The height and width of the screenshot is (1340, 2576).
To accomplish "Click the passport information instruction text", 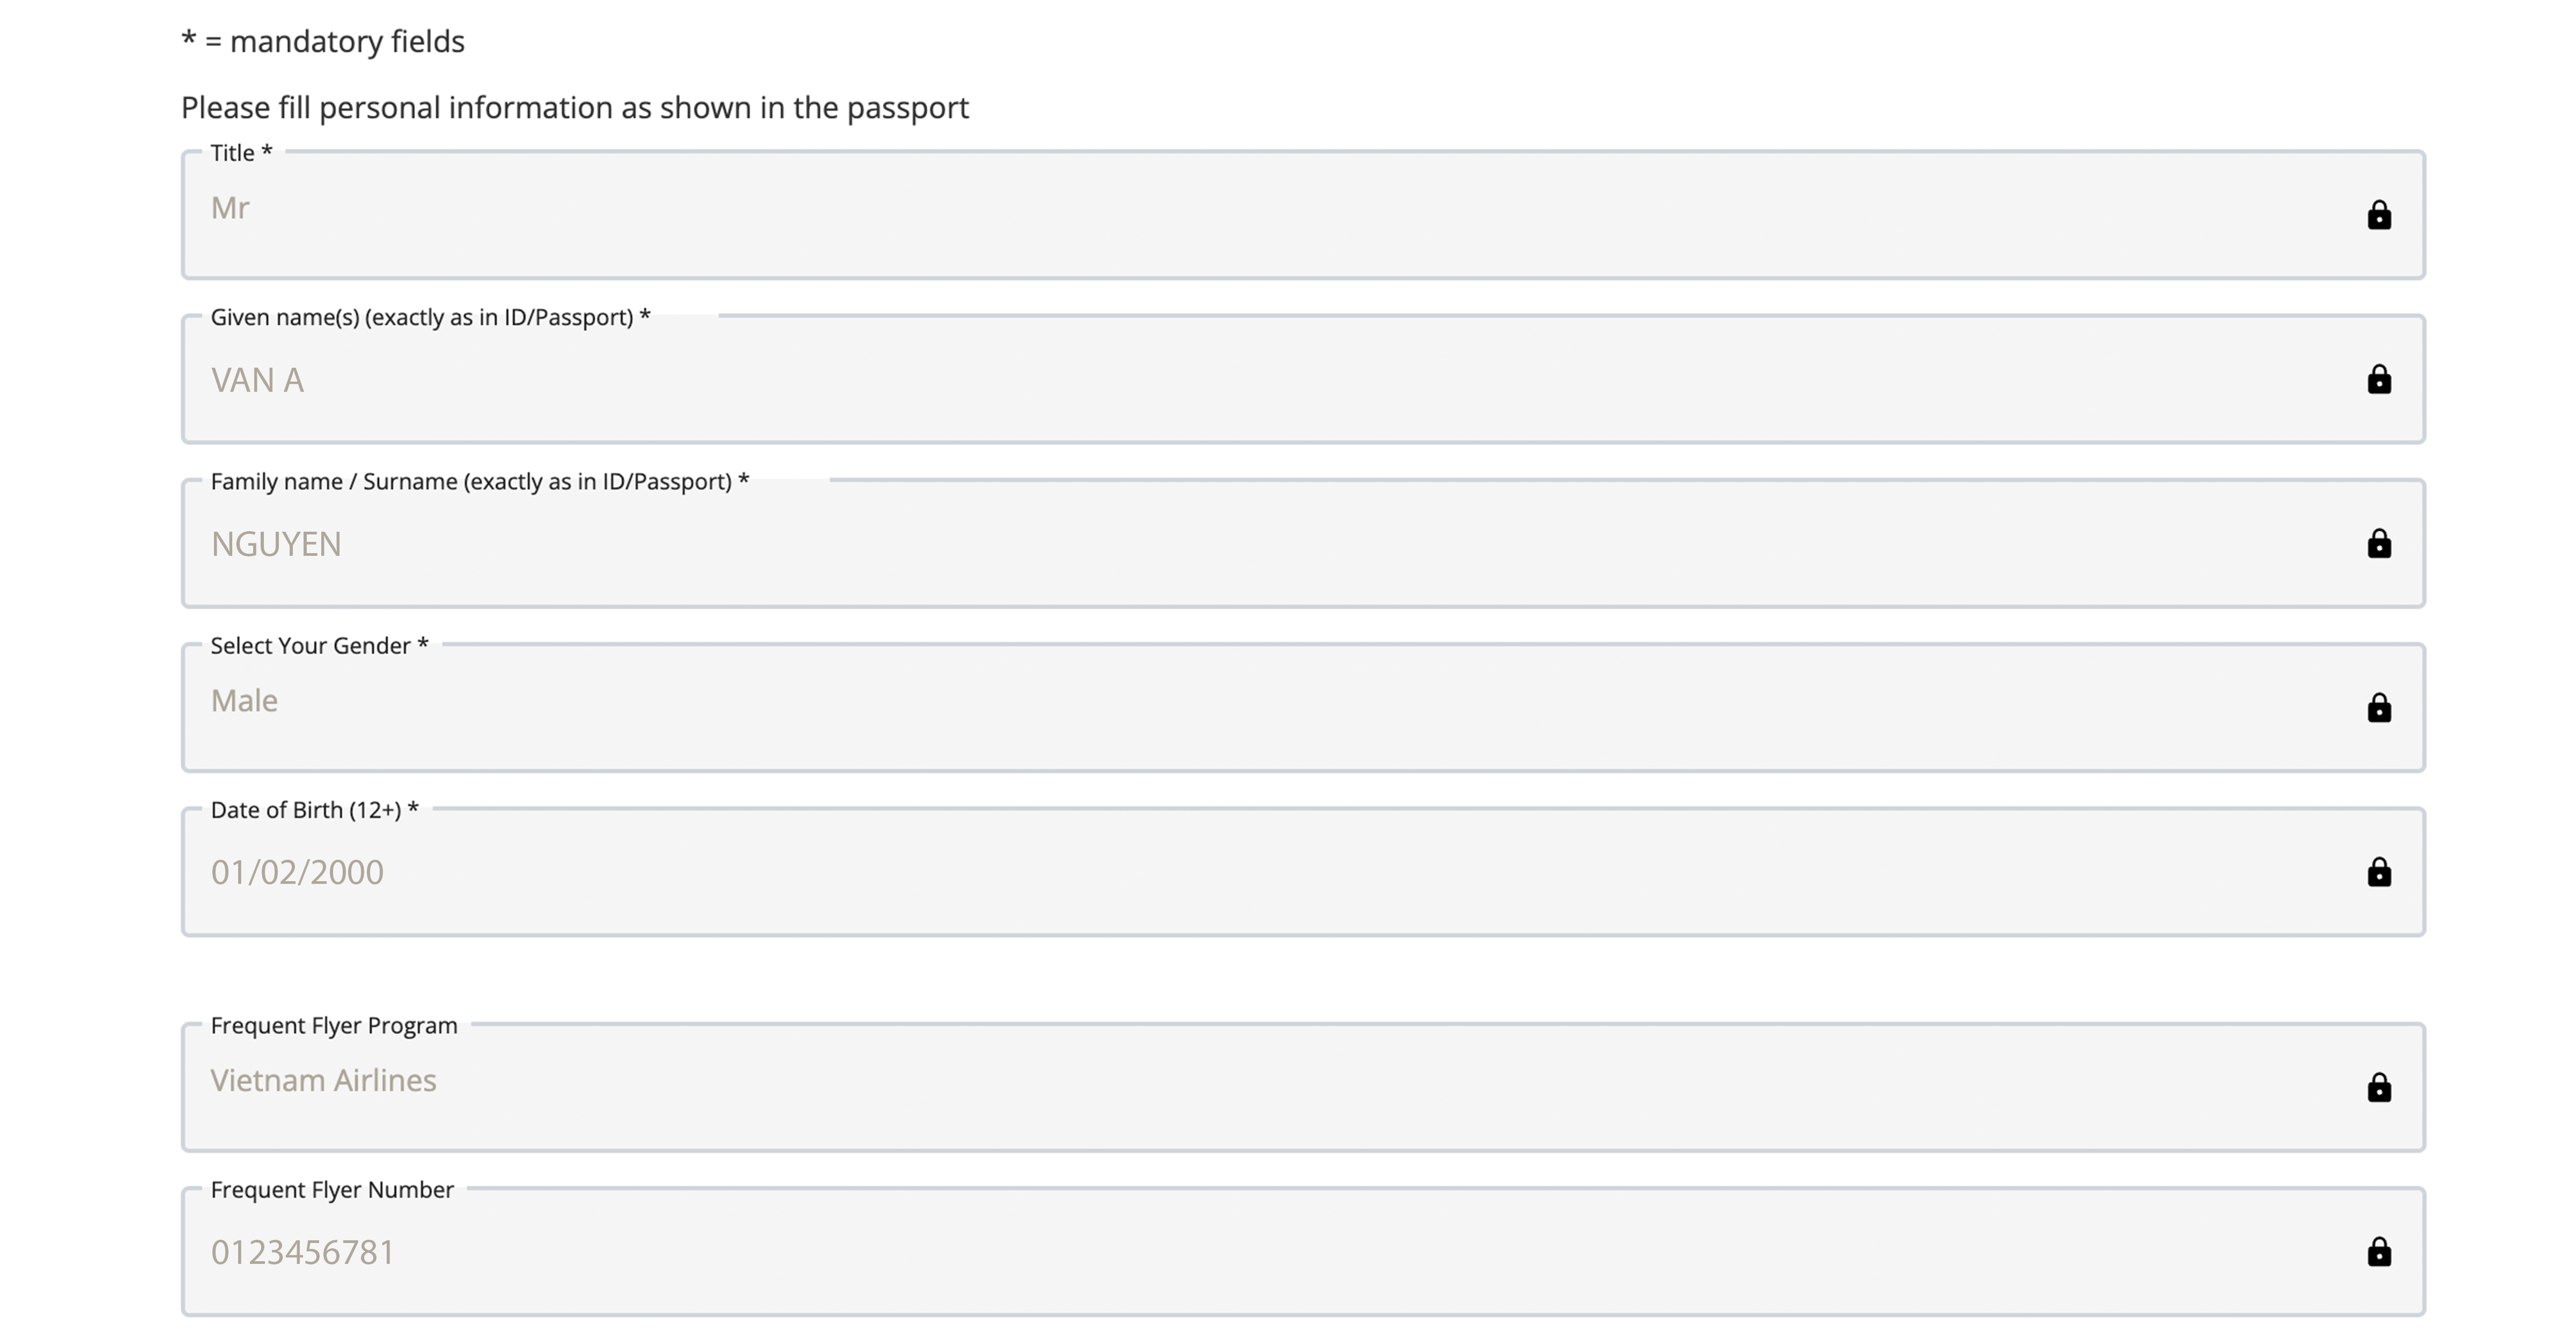I will (x=574, y=108).
